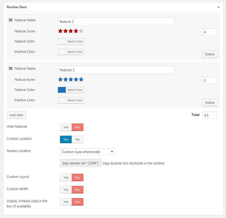
Task: Click Select Color for Feature 2 Feature Color
Action: tap(75, 90)
